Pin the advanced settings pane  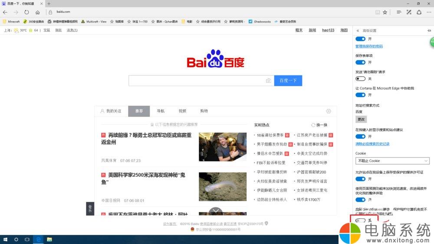(429, 31)
